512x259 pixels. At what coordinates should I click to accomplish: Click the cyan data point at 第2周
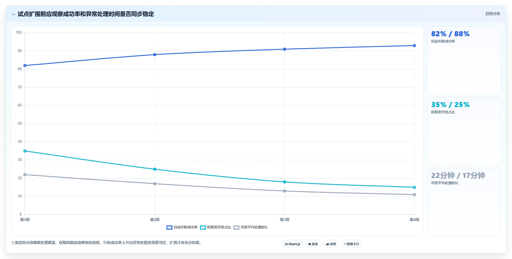[155, 169]
